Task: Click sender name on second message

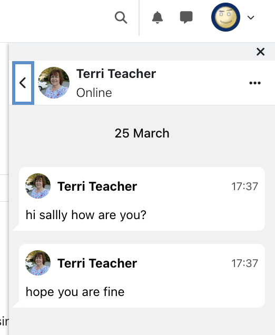Action: click(x=97, y=263)
